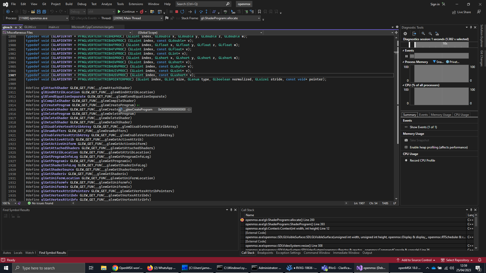Click the Step Into debug icon

point(195,12)
